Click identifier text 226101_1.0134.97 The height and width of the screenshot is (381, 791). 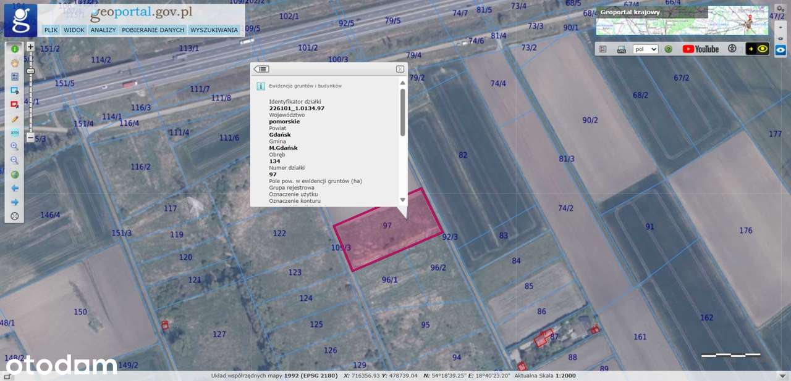click(x=297, y=109)
